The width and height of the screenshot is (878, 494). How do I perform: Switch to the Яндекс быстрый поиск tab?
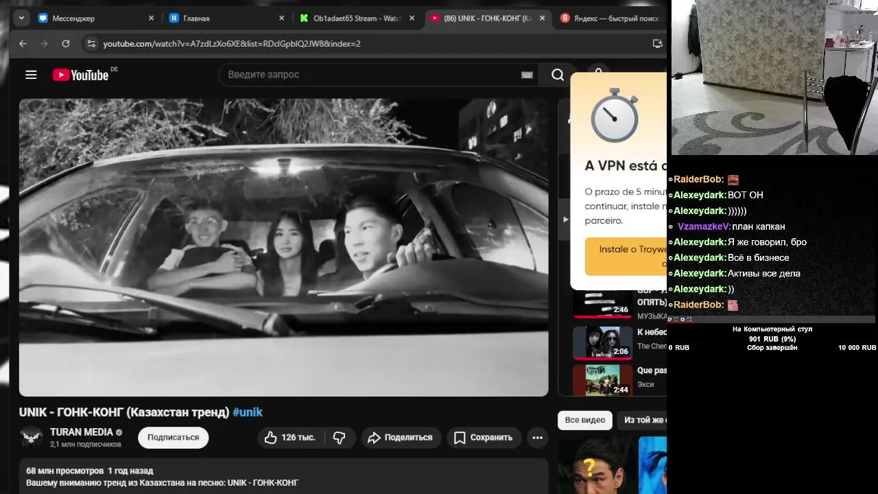tap(610, 19)
